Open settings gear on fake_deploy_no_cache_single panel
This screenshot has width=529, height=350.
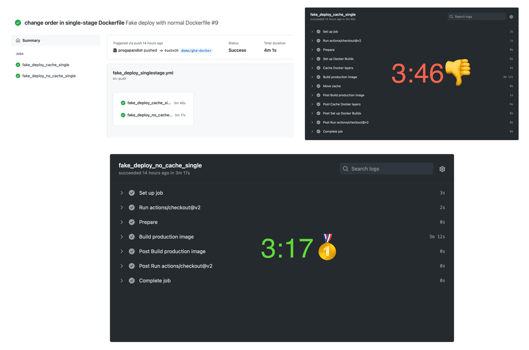tap(442, 169)
